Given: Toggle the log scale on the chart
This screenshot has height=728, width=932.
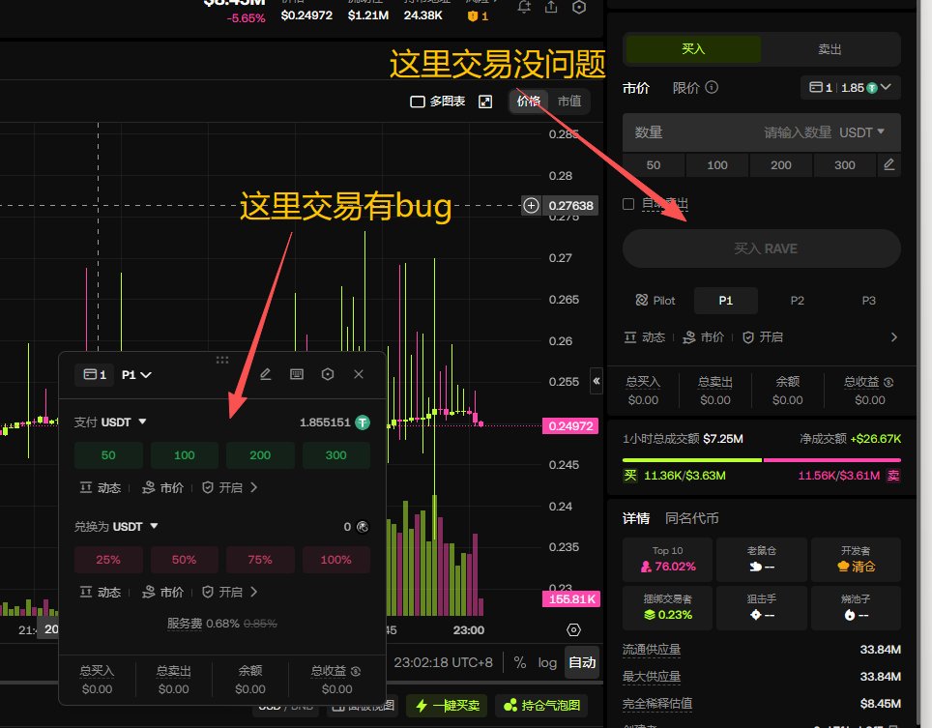Looking at the screenshot, I should click(x=548, y=663).
